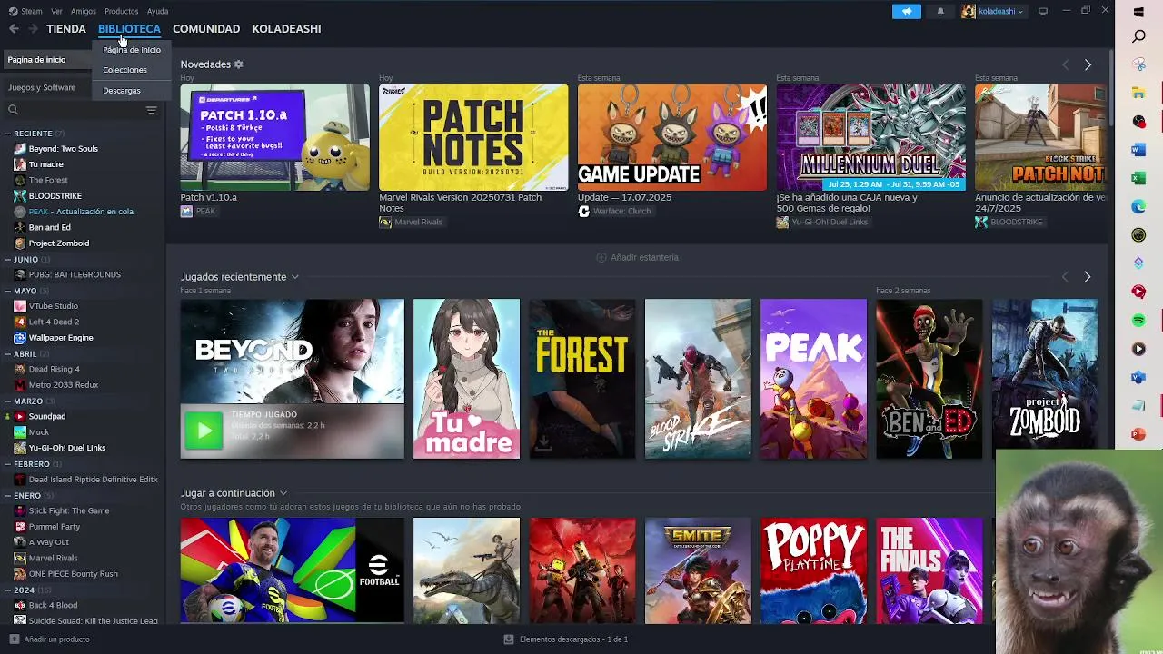Open the Novedades settings gear
The image size is (1163, 654).
point(239,64)
